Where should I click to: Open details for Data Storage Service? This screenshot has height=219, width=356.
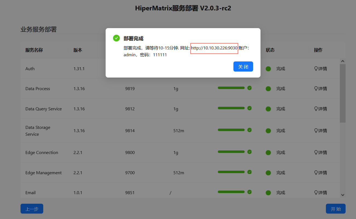tap(320, 131)
